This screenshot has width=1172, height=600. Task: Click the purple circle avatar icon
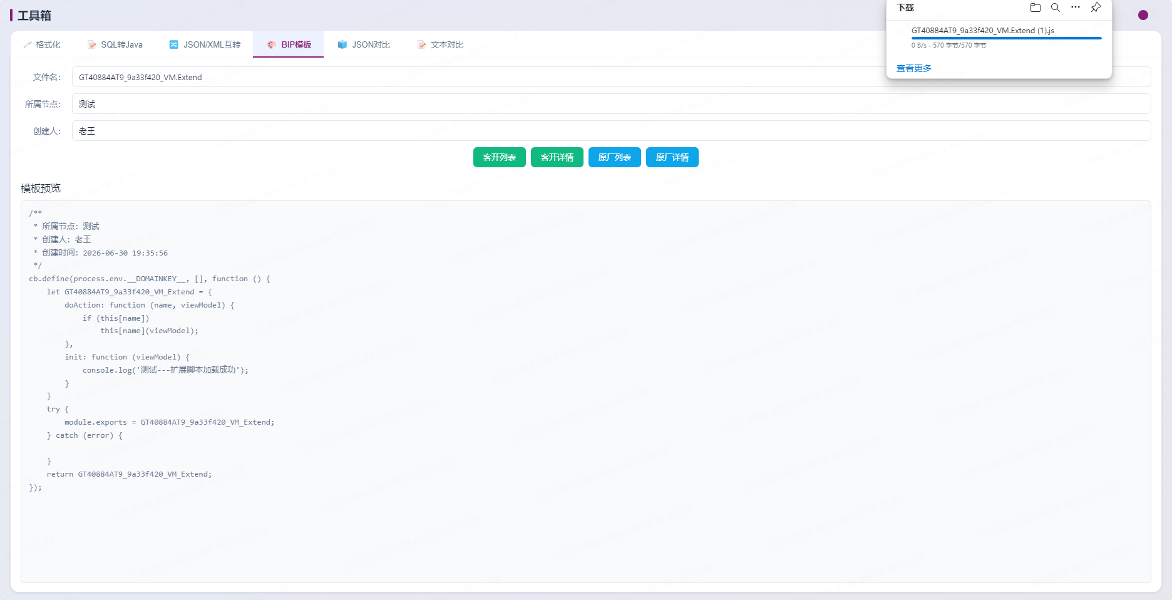click(1143, 15)
